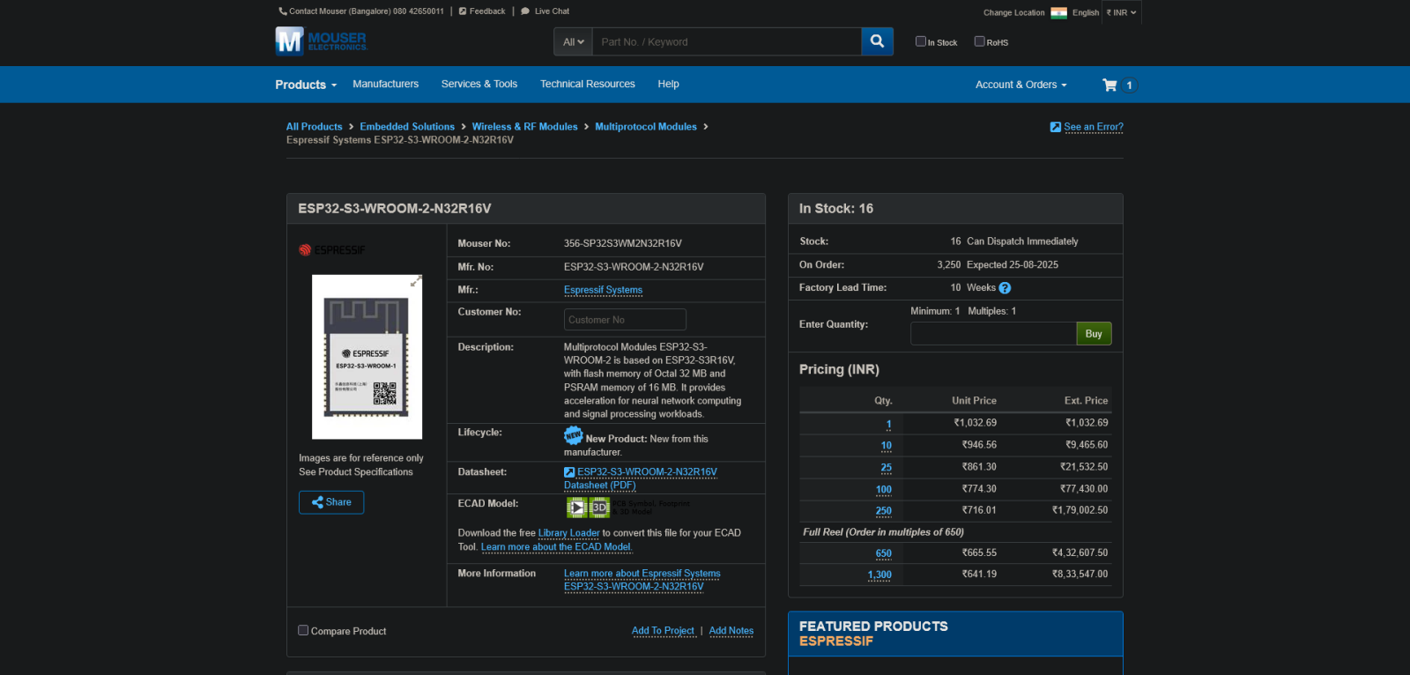Click Add To Project link
Screen dimensions: 1410x675
coord(663,631)
